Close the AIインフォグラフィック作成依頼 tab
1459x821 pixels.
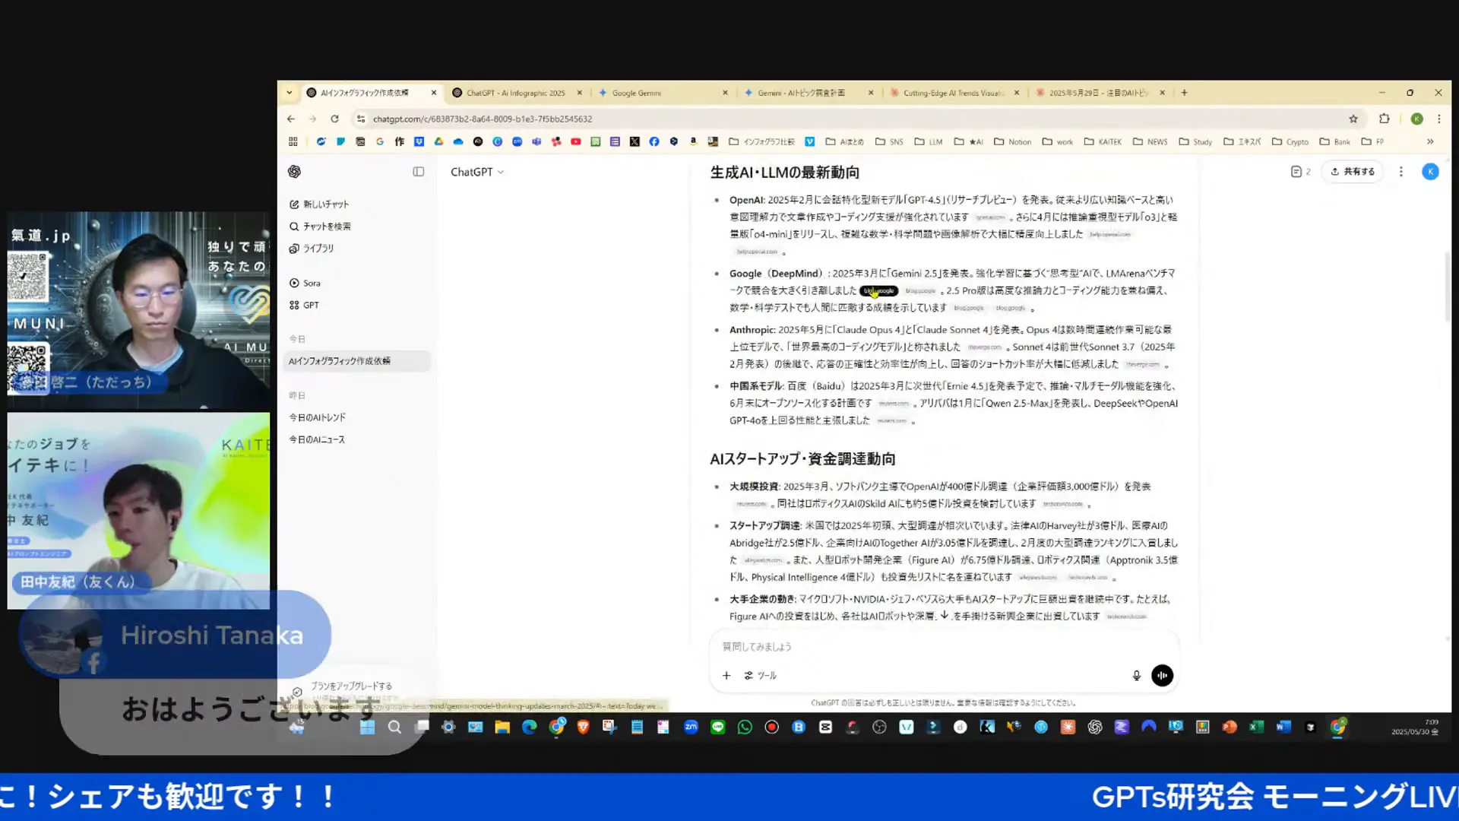point(434,93)
